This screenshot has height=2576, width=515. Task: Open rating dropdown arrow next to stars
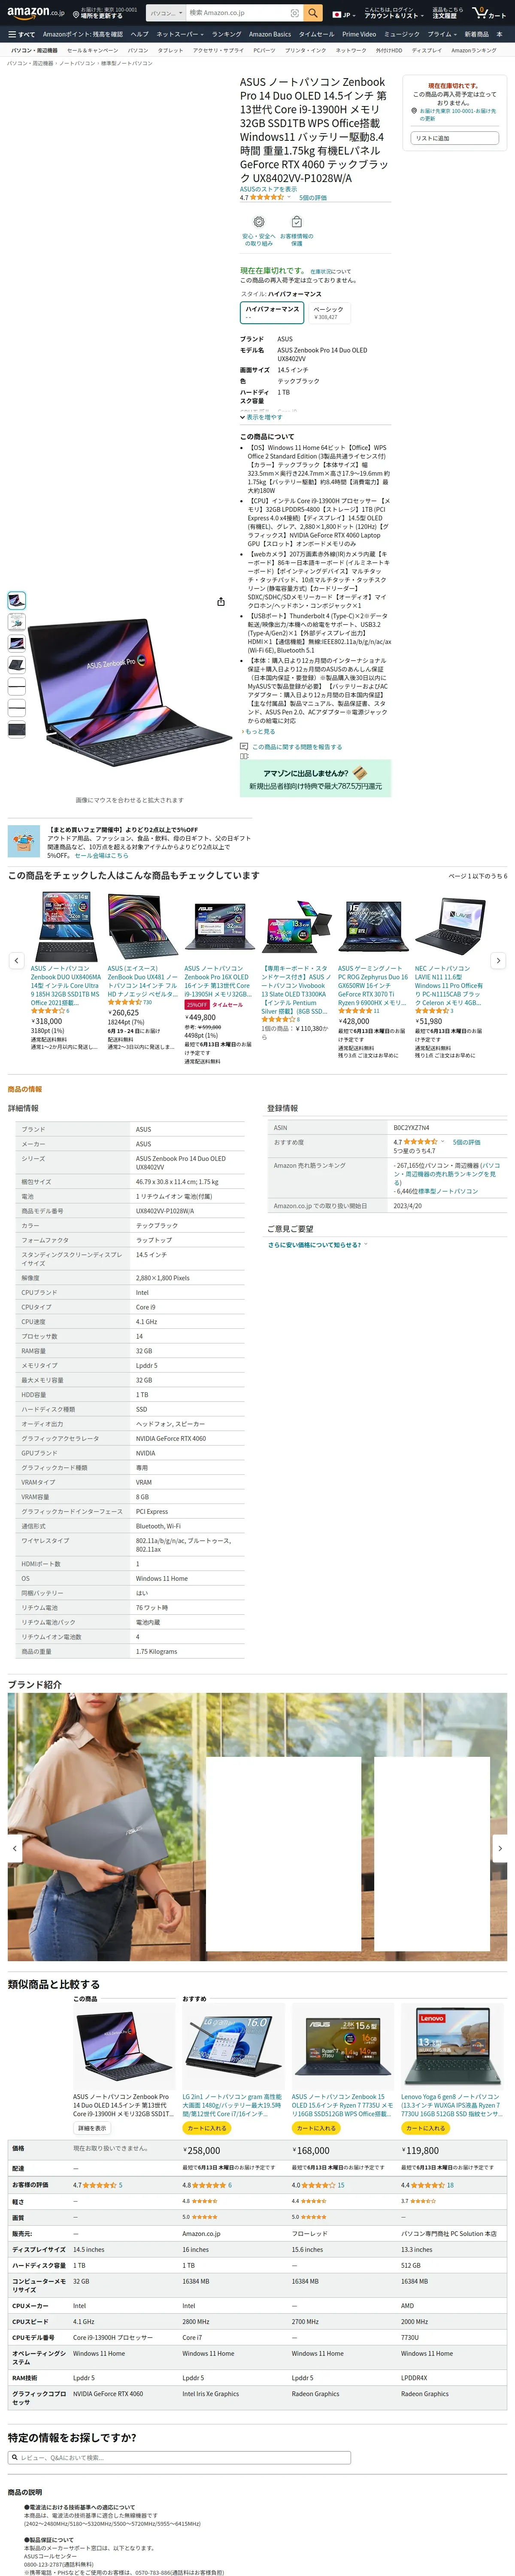pyautogui.click(x=289, y=197)
